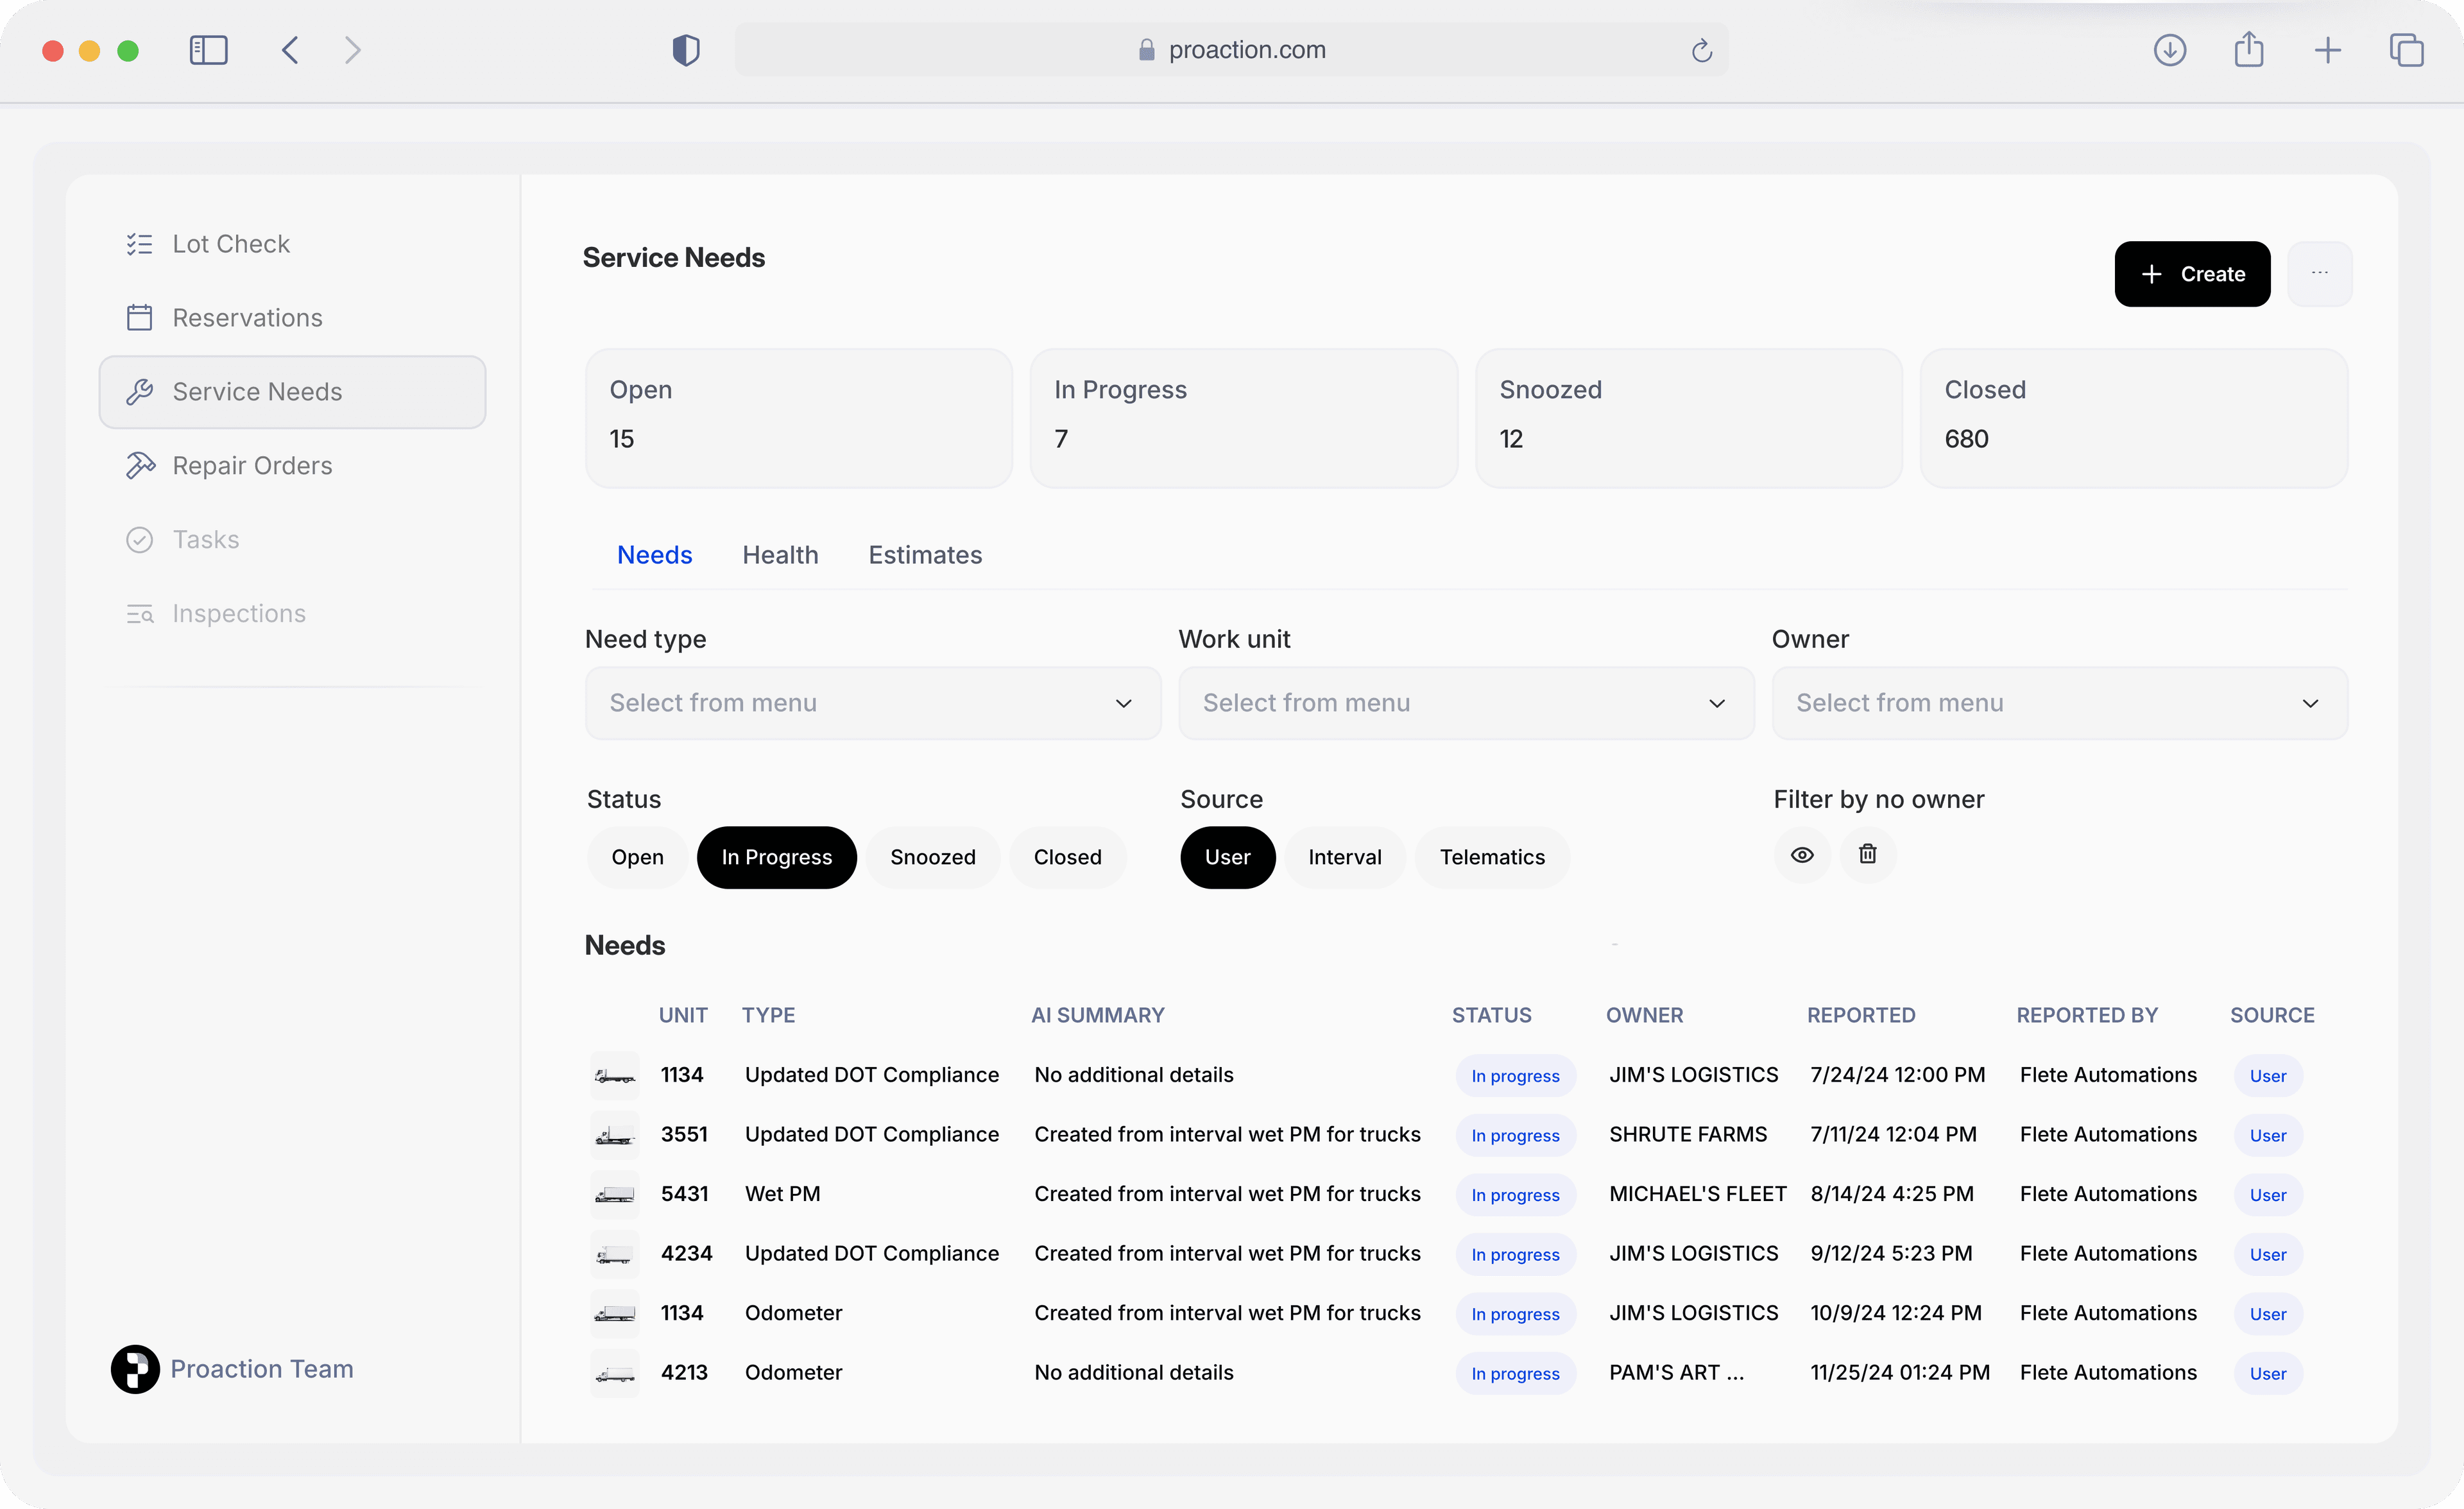Toggle the Telematics source filter
Screen dimensions: 2464x1509
click(1491, 857)
